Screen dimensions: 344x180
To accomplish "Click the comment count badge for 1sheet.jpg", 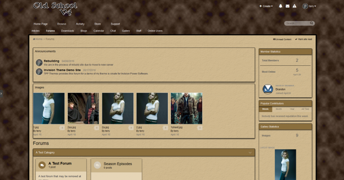I will tap(200, 128).
